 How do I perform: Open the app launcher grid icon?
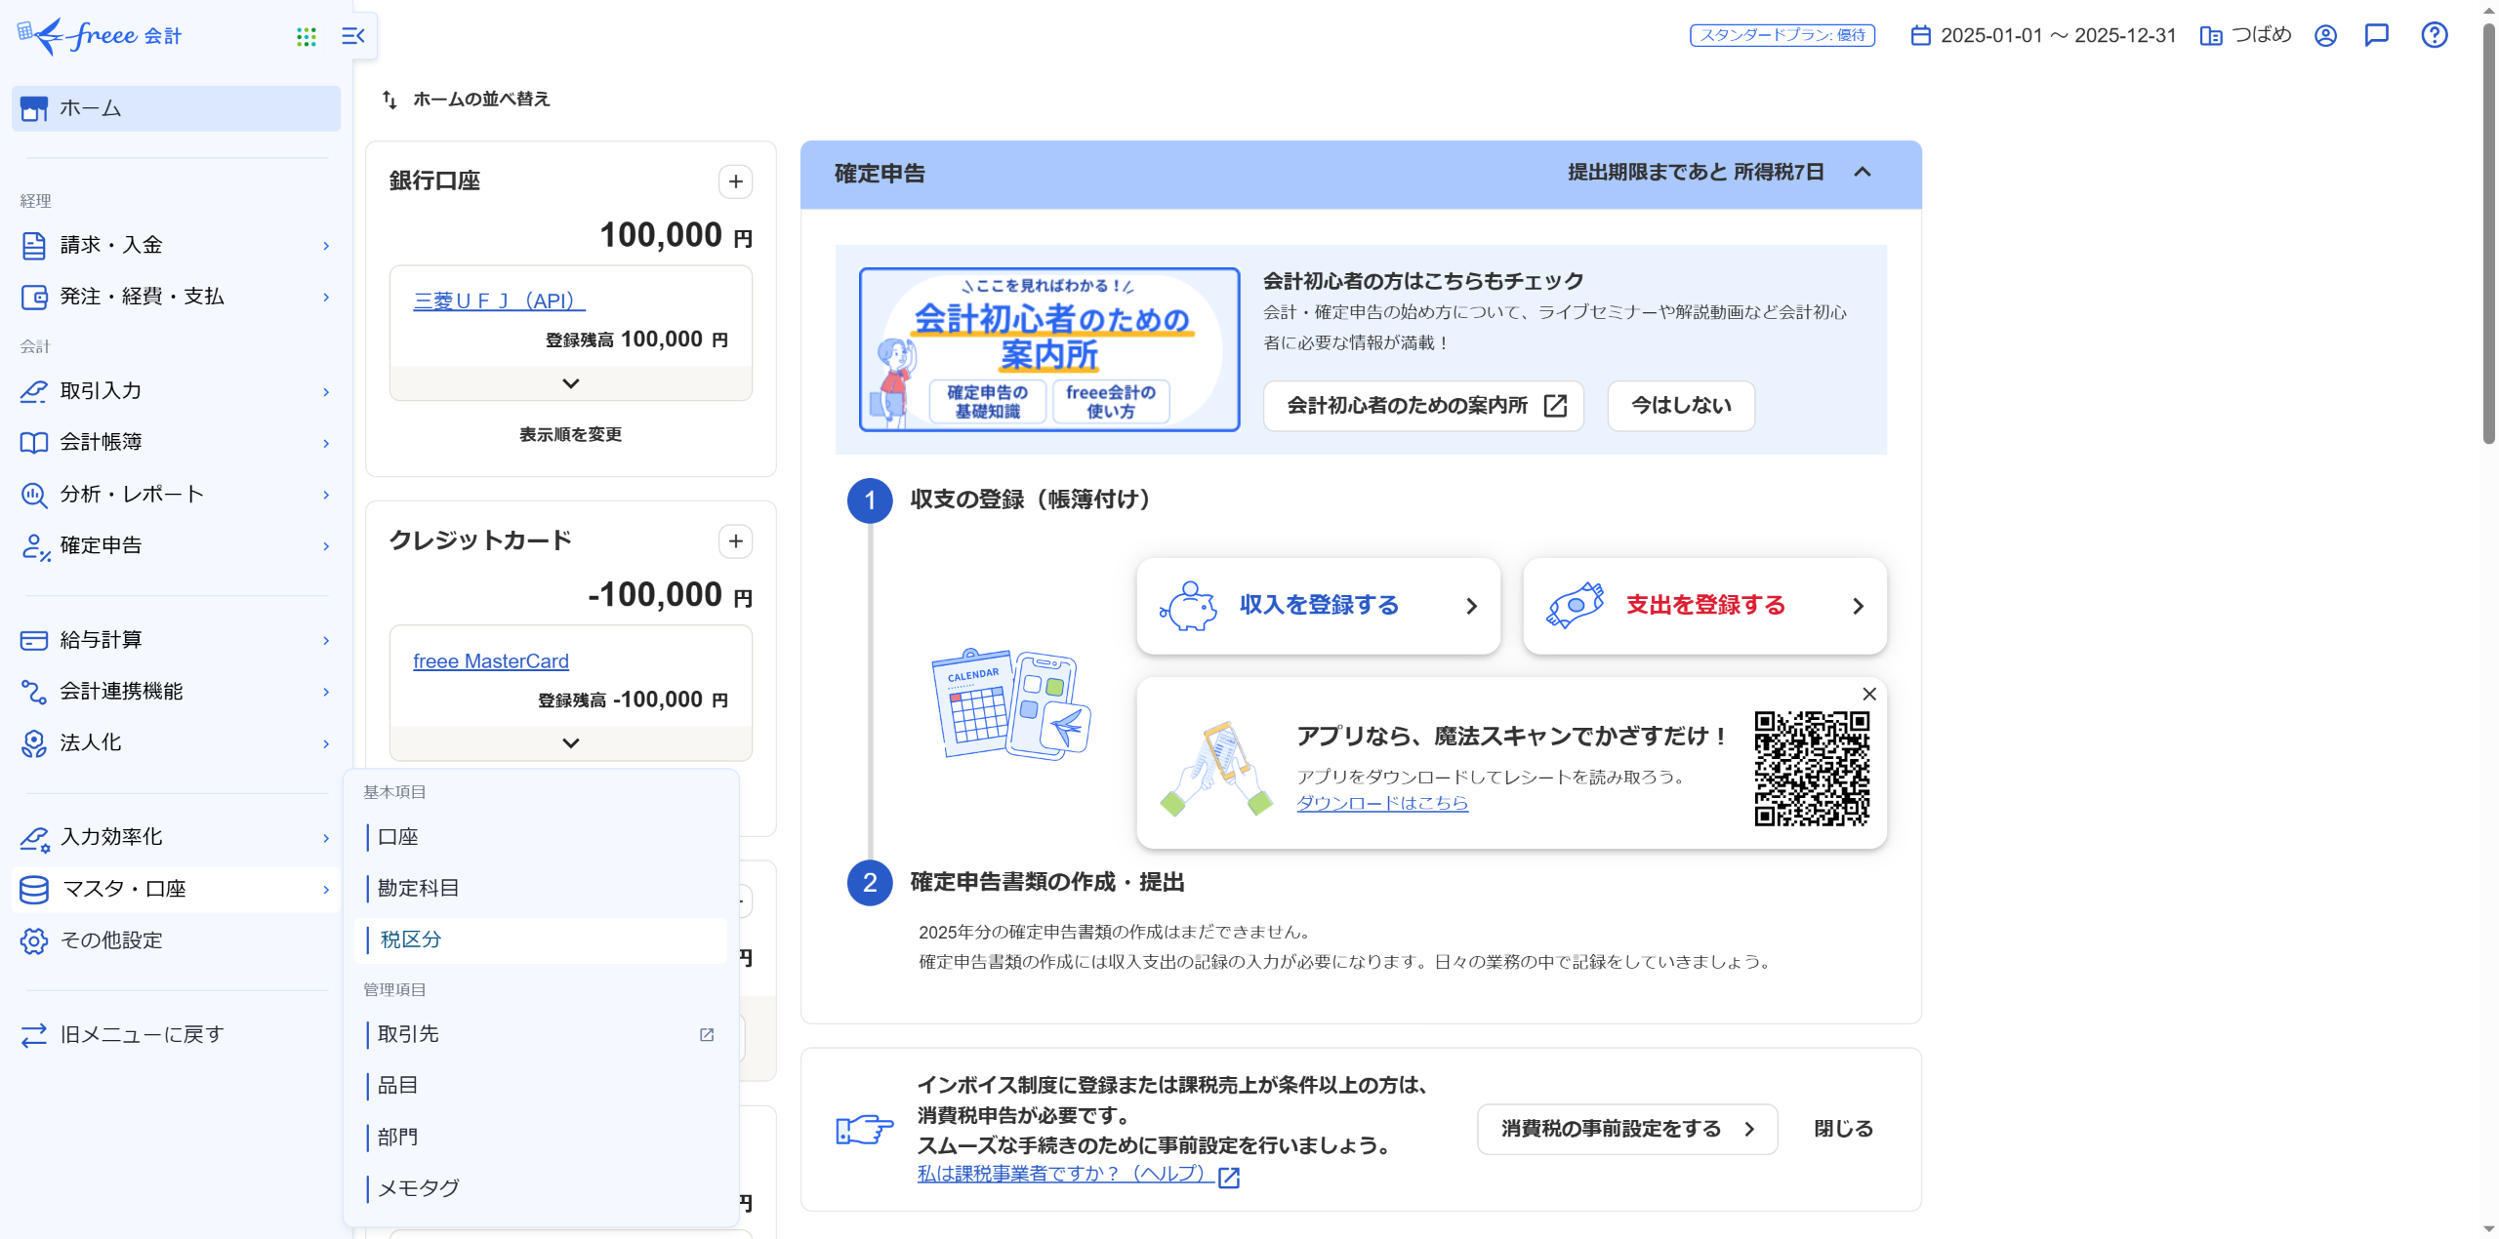(x=306, y=37)
